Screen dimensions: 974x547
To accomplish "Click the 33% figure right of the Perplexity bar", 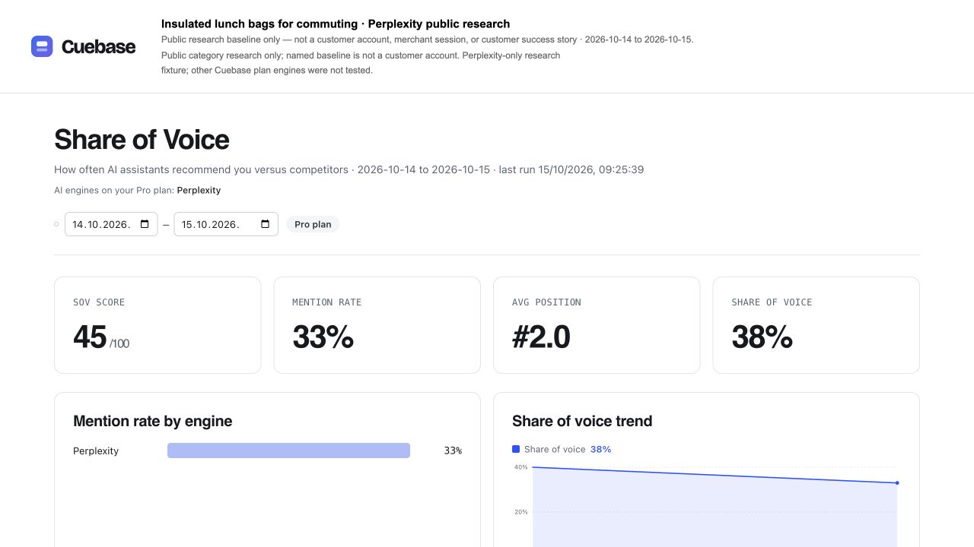I will (x=453, y=451).
